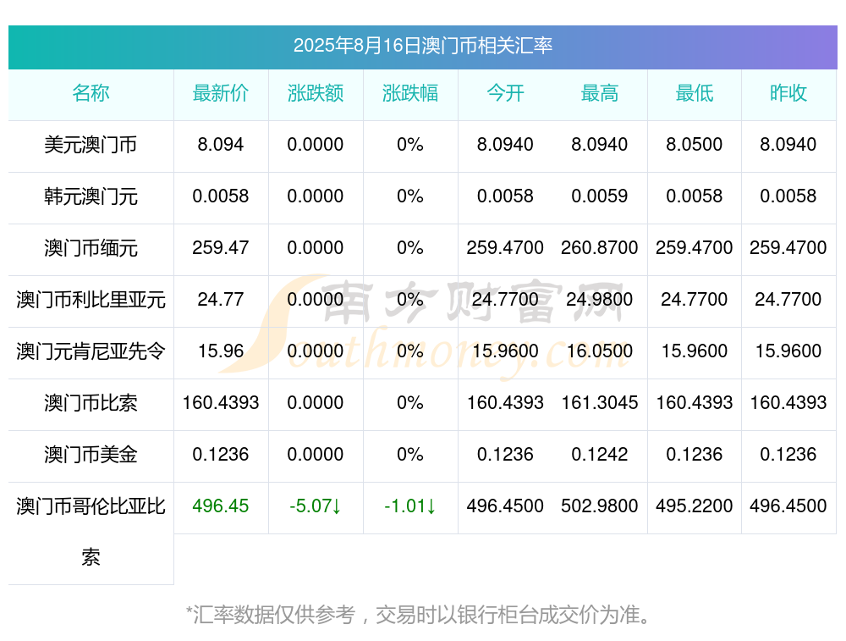Click the 涨跌额 column header

[x=316, y=93]
